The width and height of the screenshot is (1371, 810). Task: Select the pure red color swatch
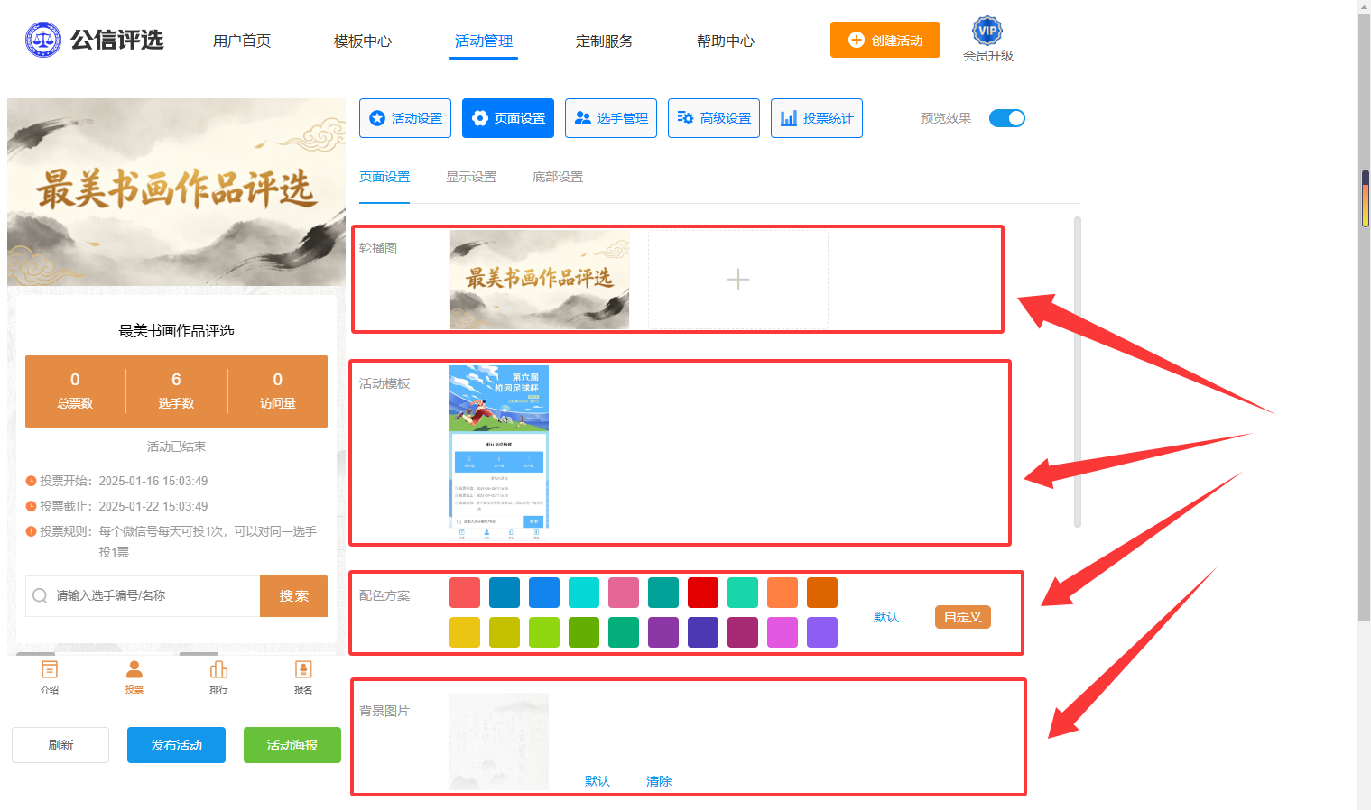pos(703,593)
